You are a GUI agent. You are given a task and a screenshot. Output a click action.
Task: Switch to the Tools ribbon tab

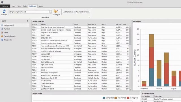[25, 6]
